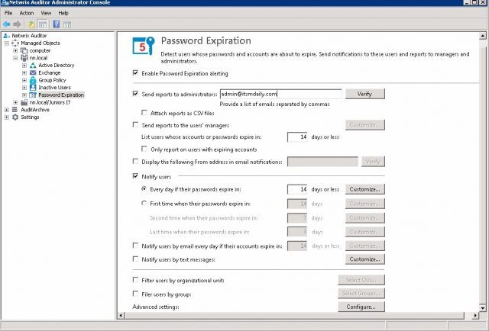Select the computer managed object icon
The image size is (489, 331).
tap(24, 50)
